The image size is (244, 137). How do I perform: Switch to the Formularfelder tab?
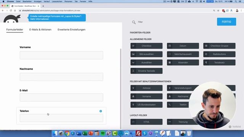click(14, 30)
